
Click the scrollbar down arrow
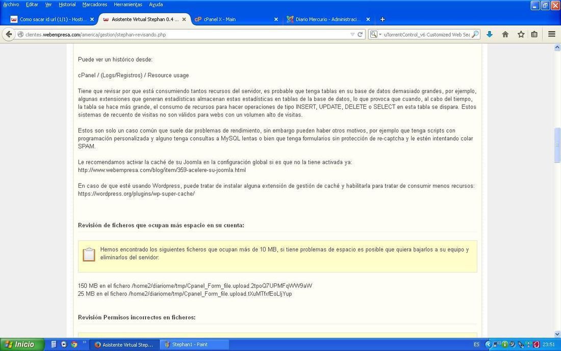point(557,334)
